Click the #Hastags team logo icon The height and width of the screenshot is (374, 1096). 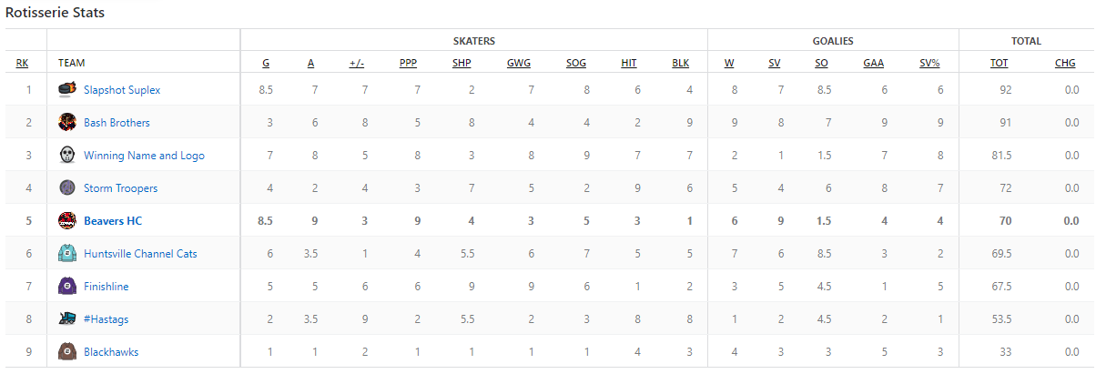point(66,318)
